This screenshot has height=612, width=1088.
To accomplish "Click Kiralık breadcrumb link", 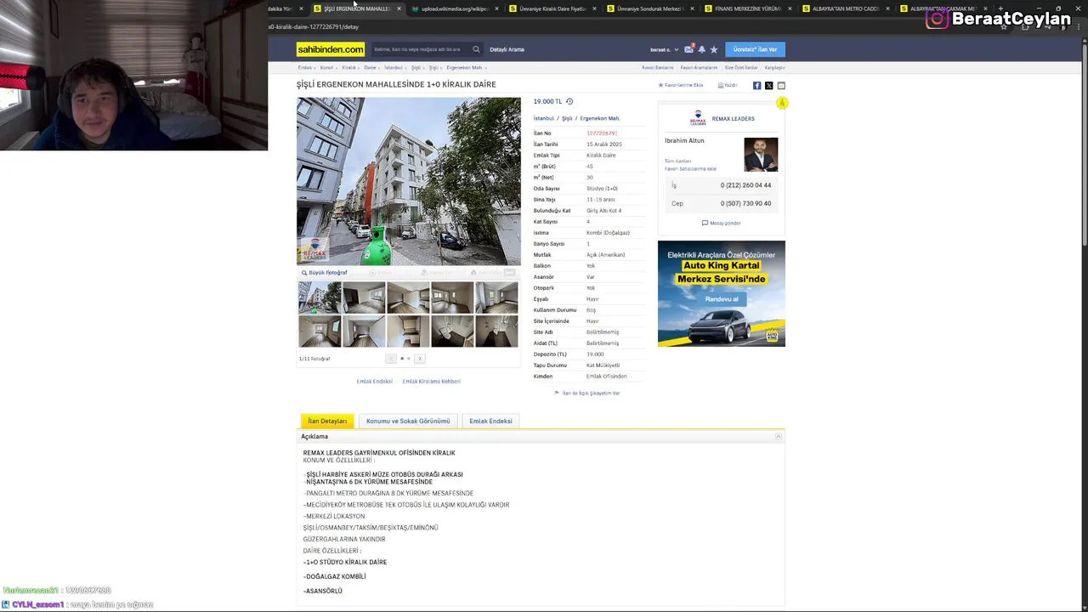I will tap(348, 67).
